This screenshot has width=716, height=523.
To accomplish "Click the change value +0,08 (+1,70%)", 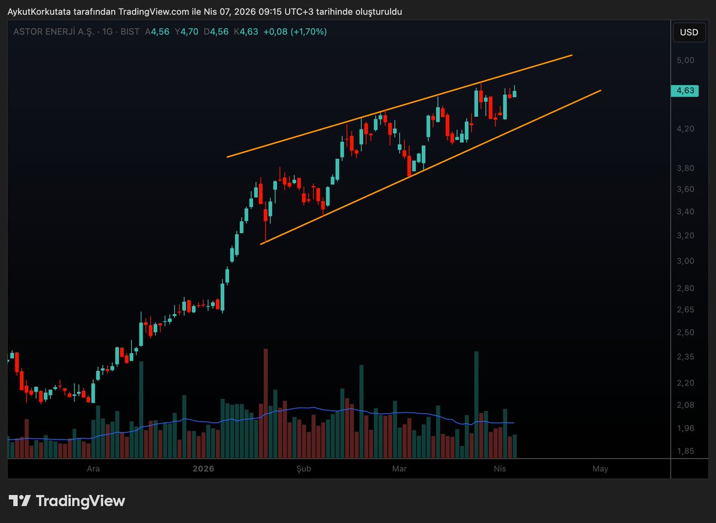I will coord(295,32).
